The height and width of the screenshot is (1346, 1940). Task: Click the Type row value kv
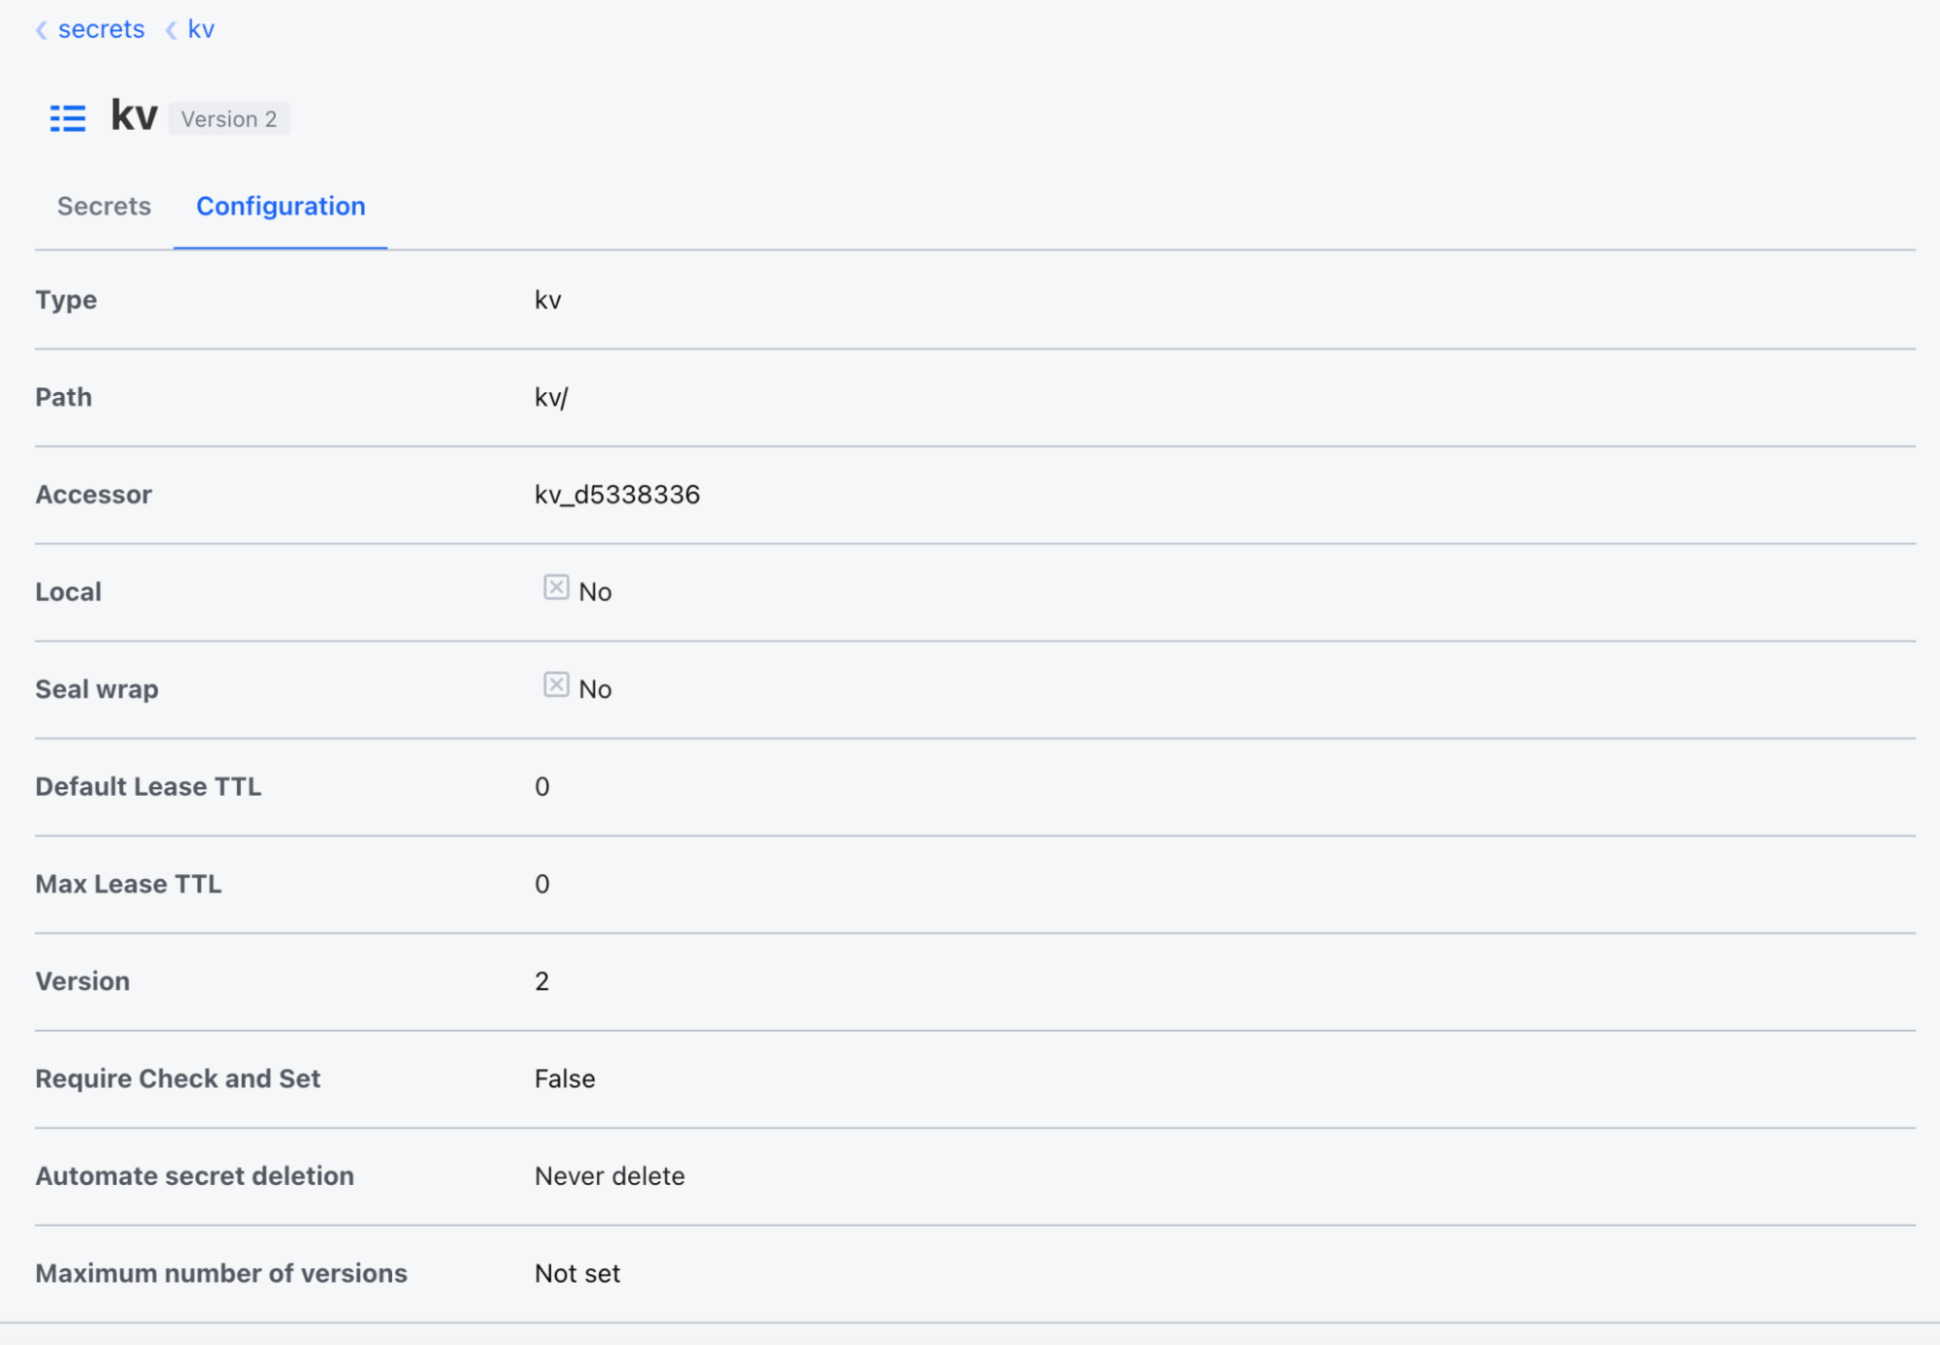548,300
